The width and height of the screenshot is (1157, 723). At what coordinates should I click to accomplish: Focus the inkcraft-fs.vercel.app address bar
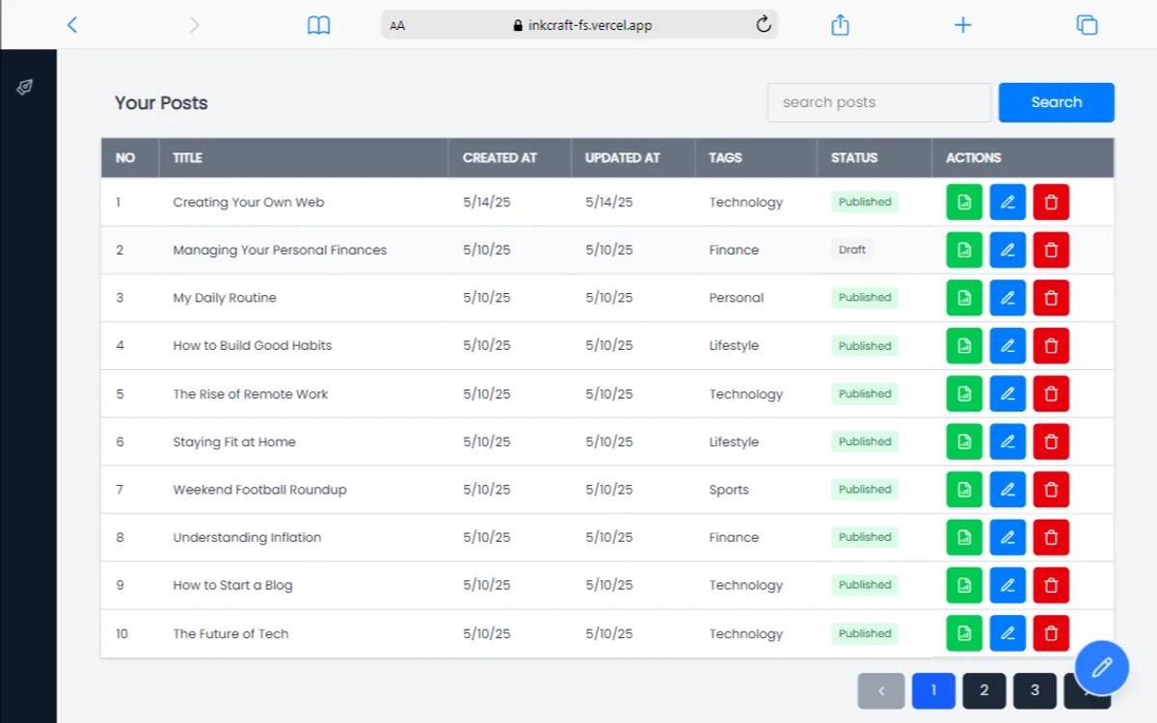[x=579, y=25]
